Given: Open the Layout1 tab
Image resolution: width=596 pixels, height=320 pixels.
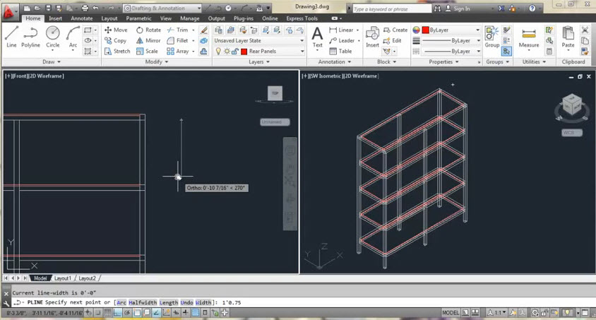Looking at the screenshot, I should [x=63, y=278].
